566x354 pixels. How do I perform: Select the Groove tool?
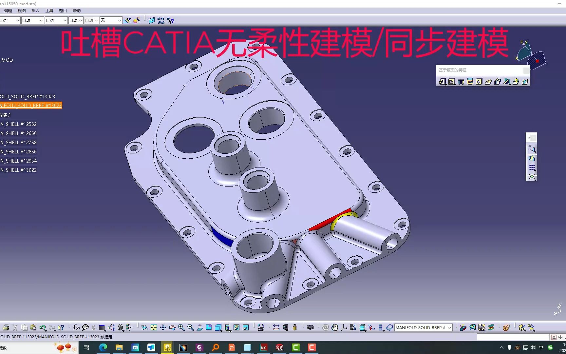pyautogui.click(x=470, y=82)
